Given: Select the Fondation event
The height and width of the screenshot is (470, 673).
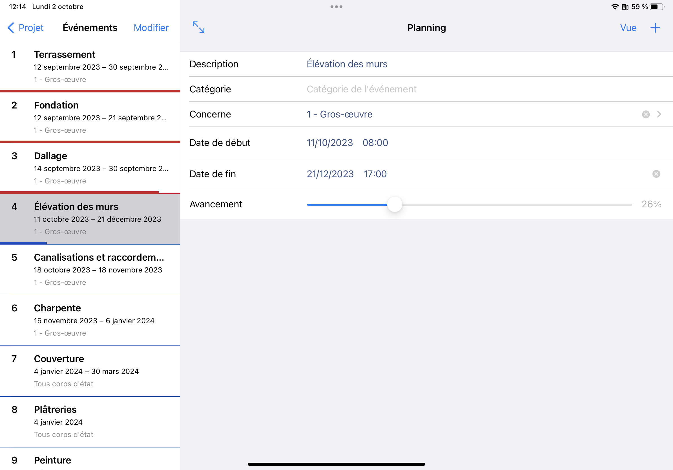Looking at the screenshot, I should (x=90, y=117).
